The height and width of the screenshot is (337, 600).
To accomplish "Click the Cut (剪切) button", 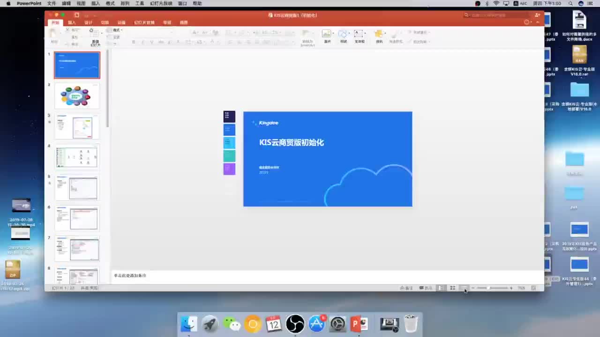I will tap(72, 30).
